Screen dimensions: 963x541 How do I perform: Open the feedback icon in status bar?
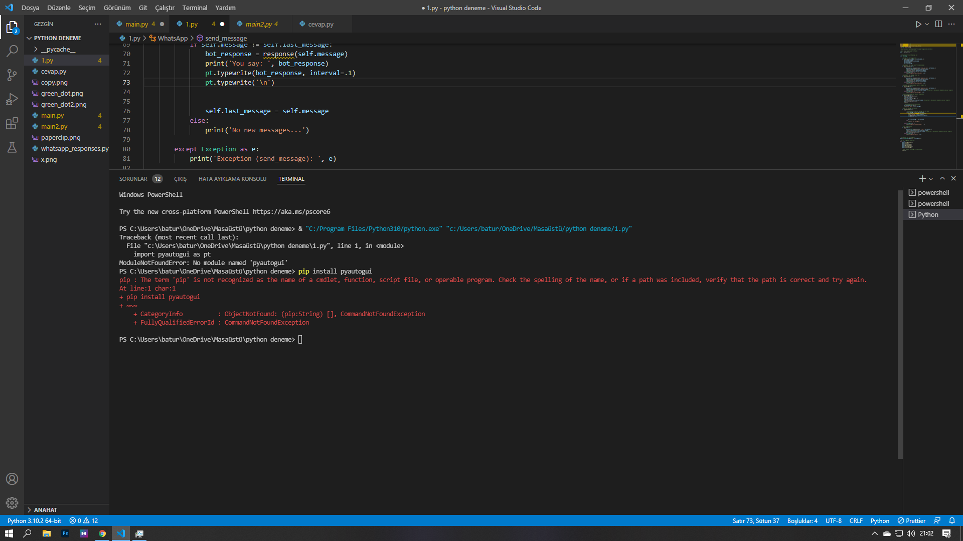[x=937, y=521]
